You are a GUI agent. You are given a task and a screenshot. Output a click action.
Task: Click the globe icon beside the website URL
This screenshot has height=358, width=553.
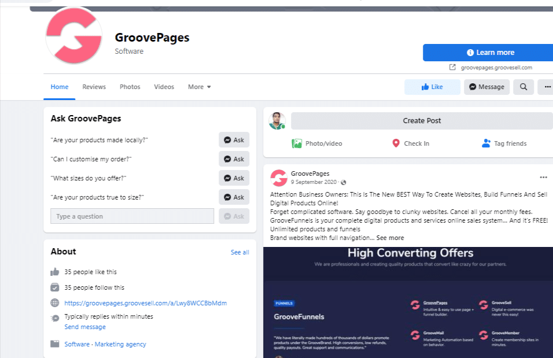[x=55, y=302]
